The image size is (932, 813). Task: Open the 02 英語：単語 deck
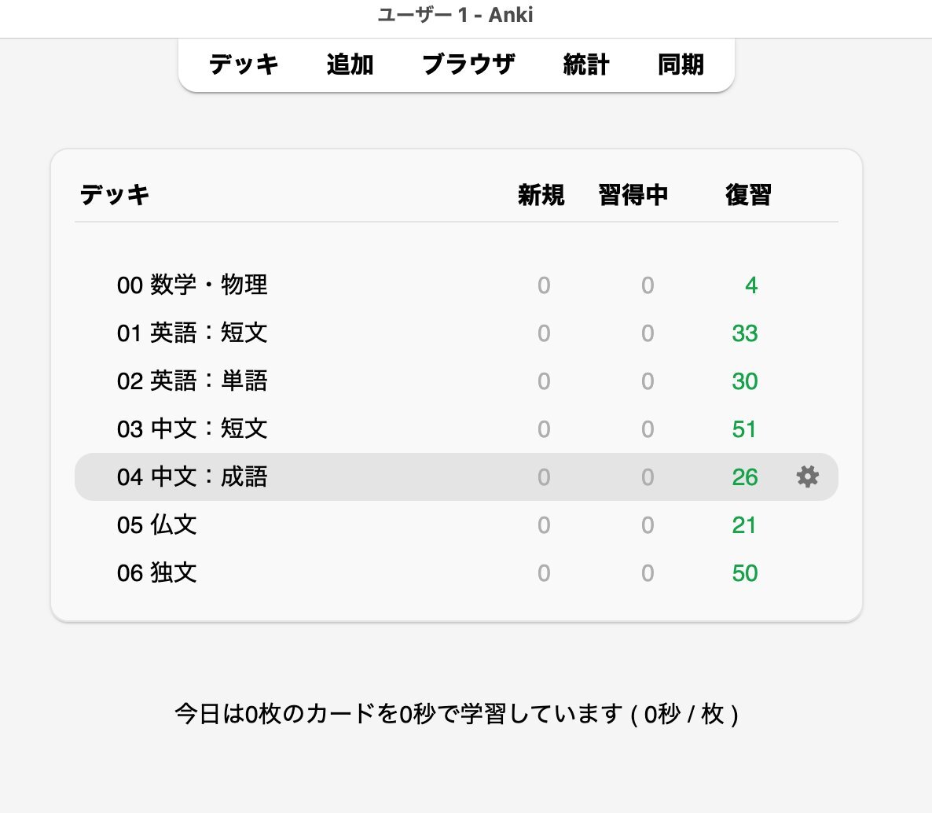(x=193, y=381)
